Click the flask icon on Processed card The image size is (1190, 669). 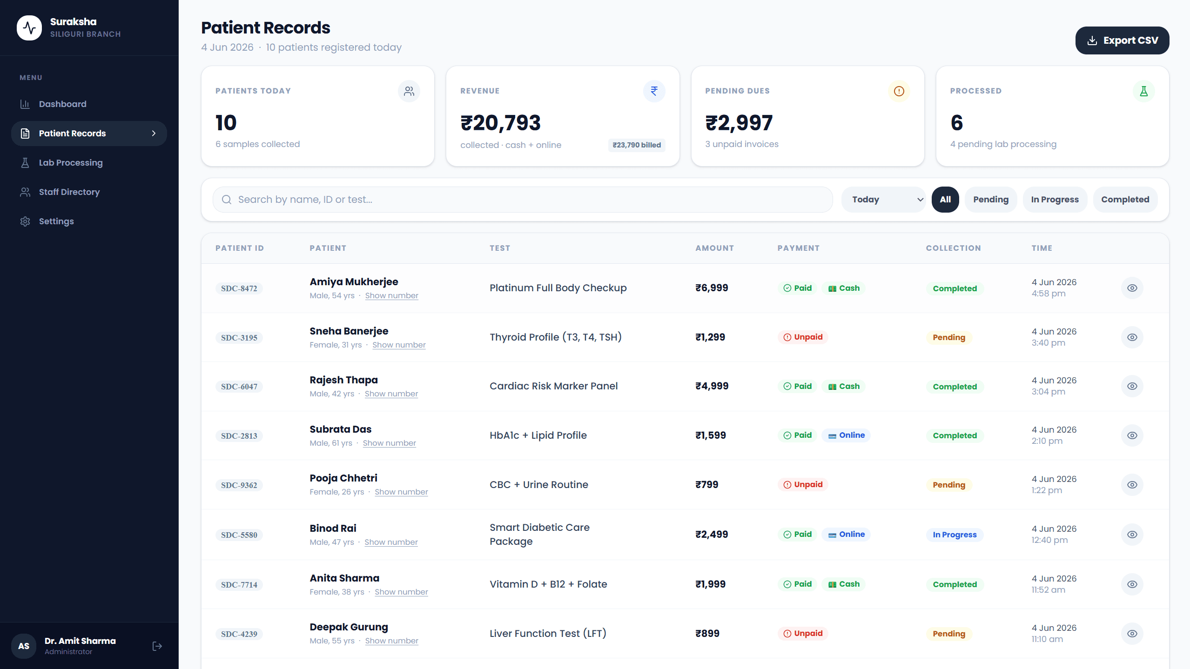1143,91
